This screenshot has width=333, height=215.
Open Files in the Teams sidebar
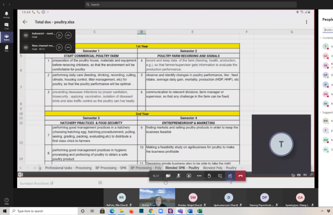click(6, 48)
